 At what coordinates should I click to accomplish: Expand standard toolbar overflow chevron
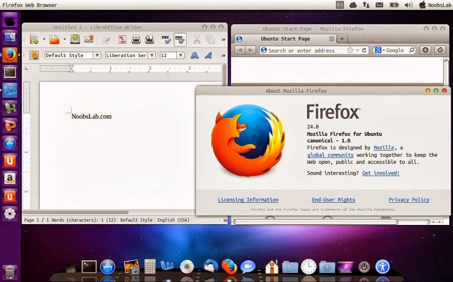(x=223, y=39)
